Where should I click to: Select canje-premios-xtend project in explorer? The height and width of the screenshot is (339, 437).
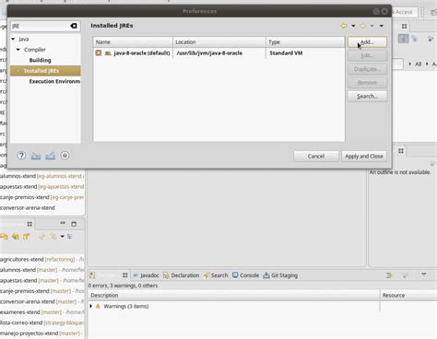pos(41,197)
